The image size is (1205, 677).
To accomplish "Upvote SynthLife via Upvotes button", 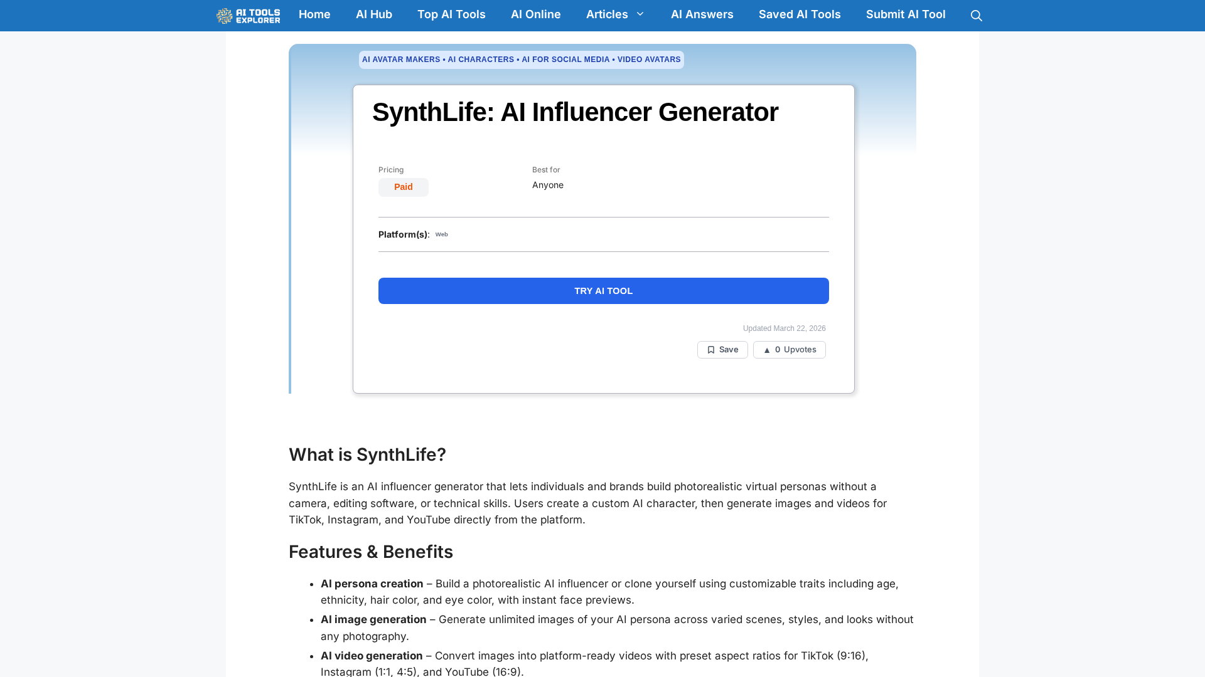I will (790, 350).
